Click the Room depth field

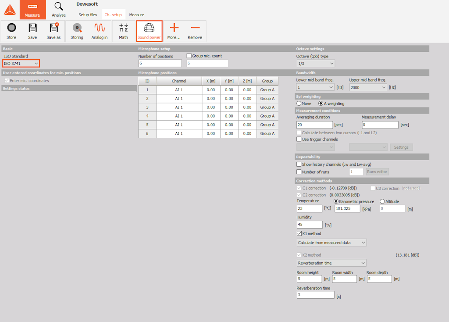pyautogui.click(x=379, y=279)
